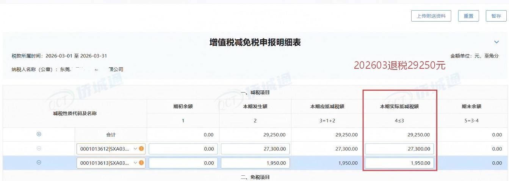Click 期初余额 field in the 0001013612 row

183,149
